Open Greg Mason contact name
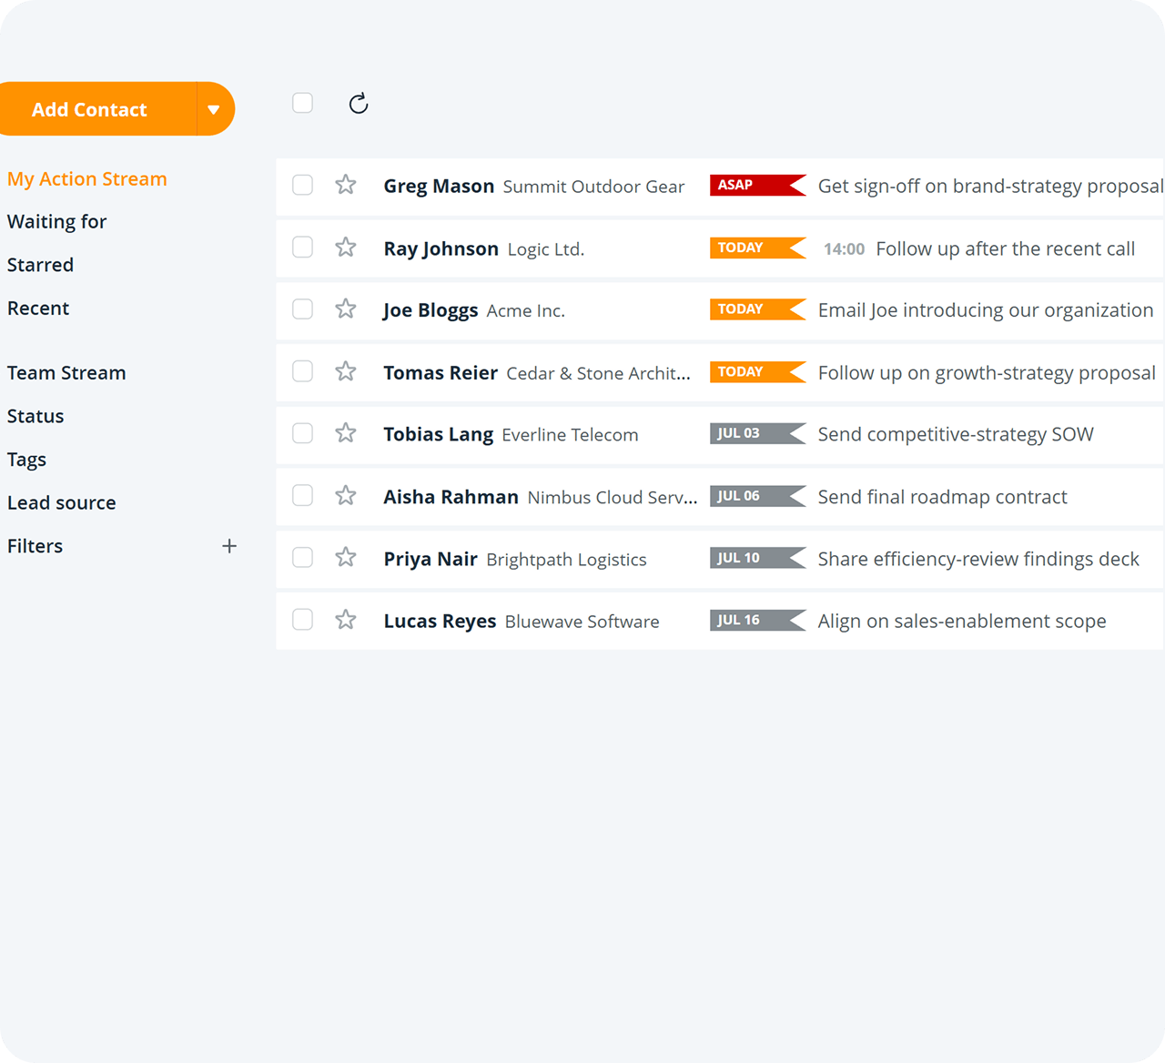The width and height of the screenshot is (1165, 1063). (x=439, y=186)
